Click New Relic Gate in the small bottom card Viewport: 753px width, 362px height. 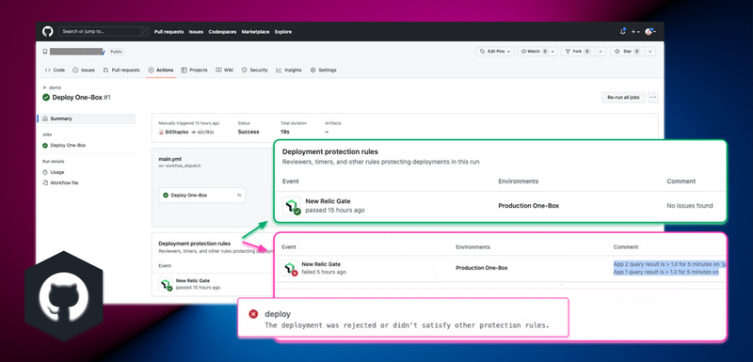[193, 280]
